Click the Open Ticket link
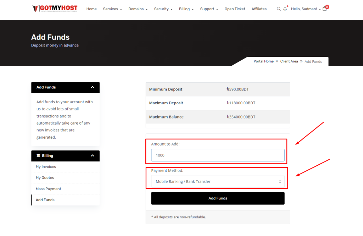This screenshot has width=363, height=236. (235, 9)
